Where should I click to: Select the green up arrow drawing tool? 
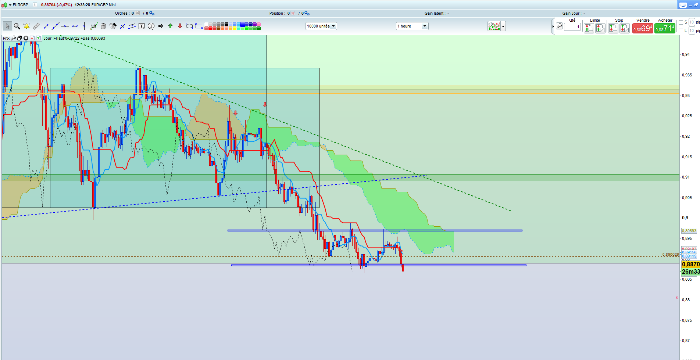(170, 26)
